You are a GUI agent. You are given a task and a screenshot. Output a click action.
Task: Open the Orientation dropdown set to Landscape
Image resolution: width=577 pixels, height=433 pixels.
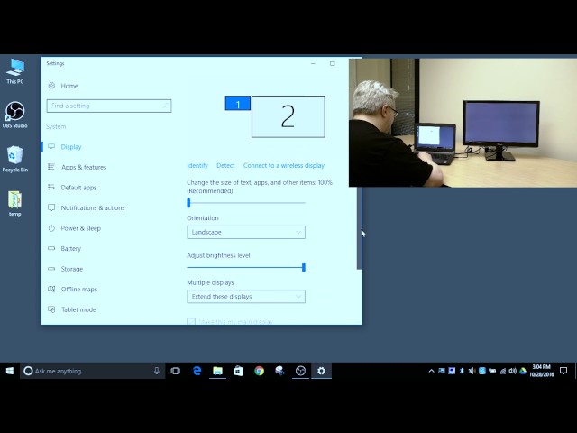(x=246, y=233)
